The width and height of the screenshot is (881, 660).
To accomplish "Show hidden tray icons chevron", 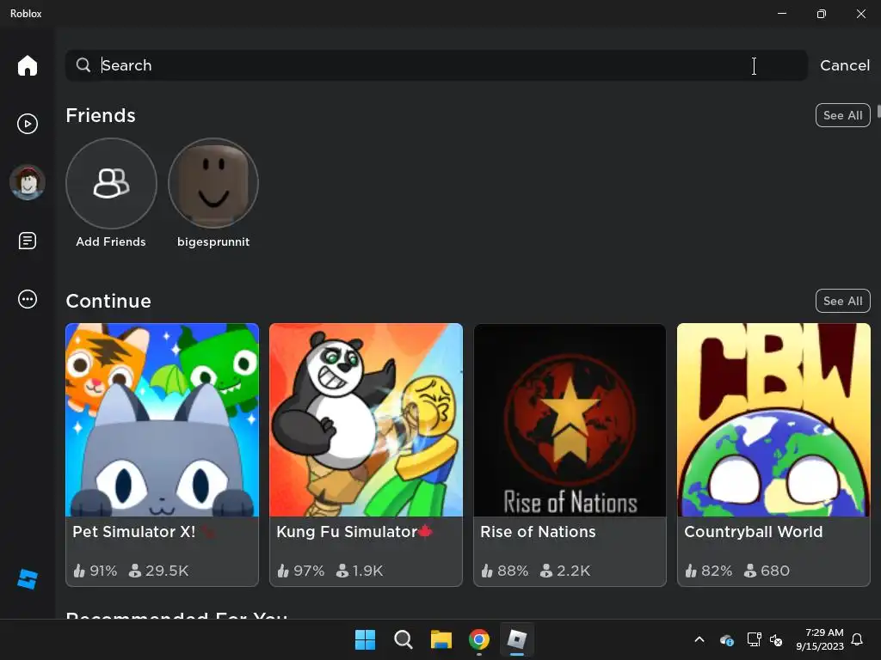I will [x=699, y=639].
